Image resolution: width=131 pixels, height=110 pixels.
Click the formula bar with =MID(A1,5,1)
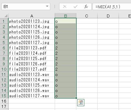point(112,7)
